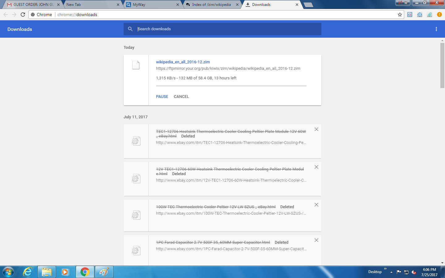Open the wikipedia_en_all_2016-12.zim file link

coord(183,62)
